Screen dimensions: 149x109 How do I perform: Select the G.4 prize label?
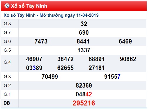click(7, 62)
